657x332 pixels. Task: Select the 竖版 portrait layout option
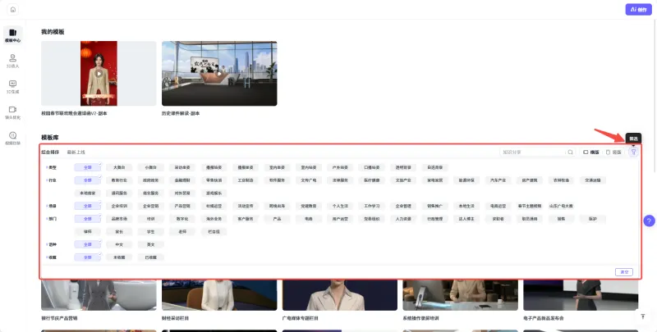click(613, 152)
